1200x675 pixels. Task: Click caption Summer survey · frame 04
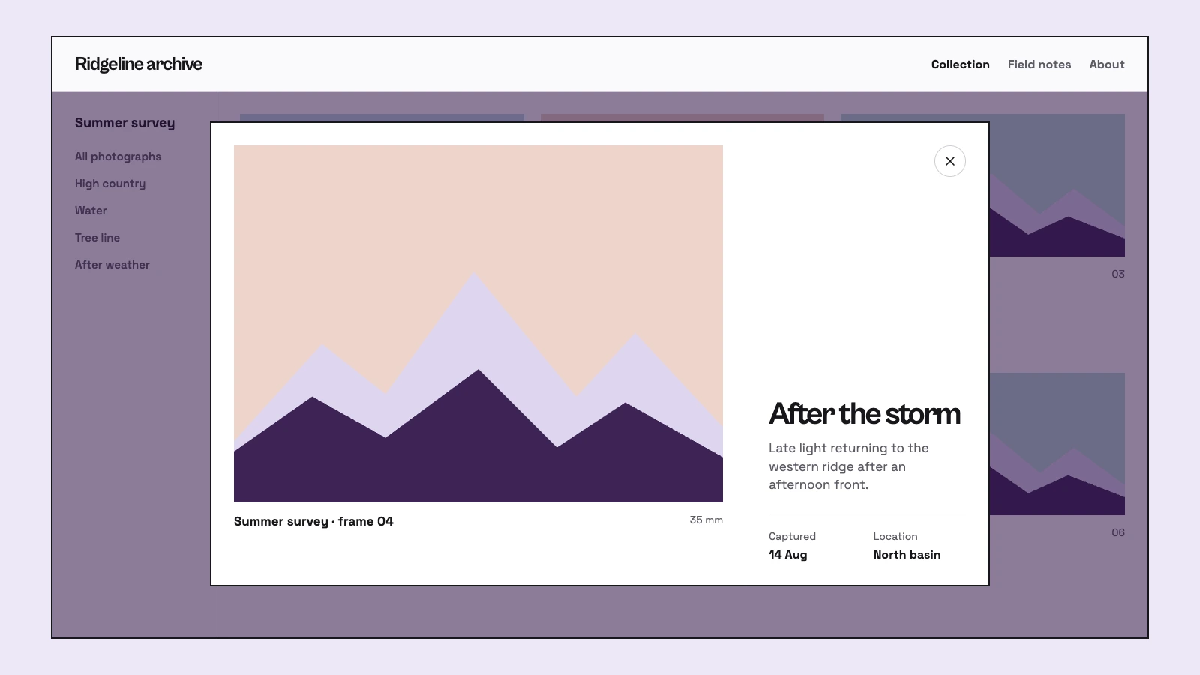click(313, 521)
